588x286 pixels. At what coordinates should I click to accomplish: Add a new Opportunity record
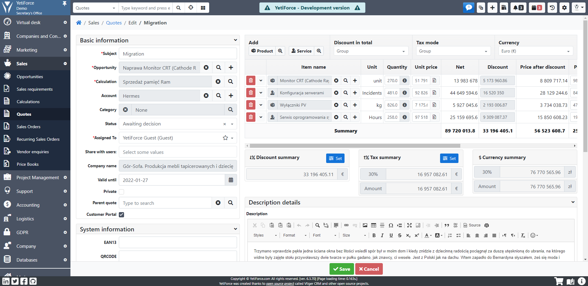coord(231,67)
